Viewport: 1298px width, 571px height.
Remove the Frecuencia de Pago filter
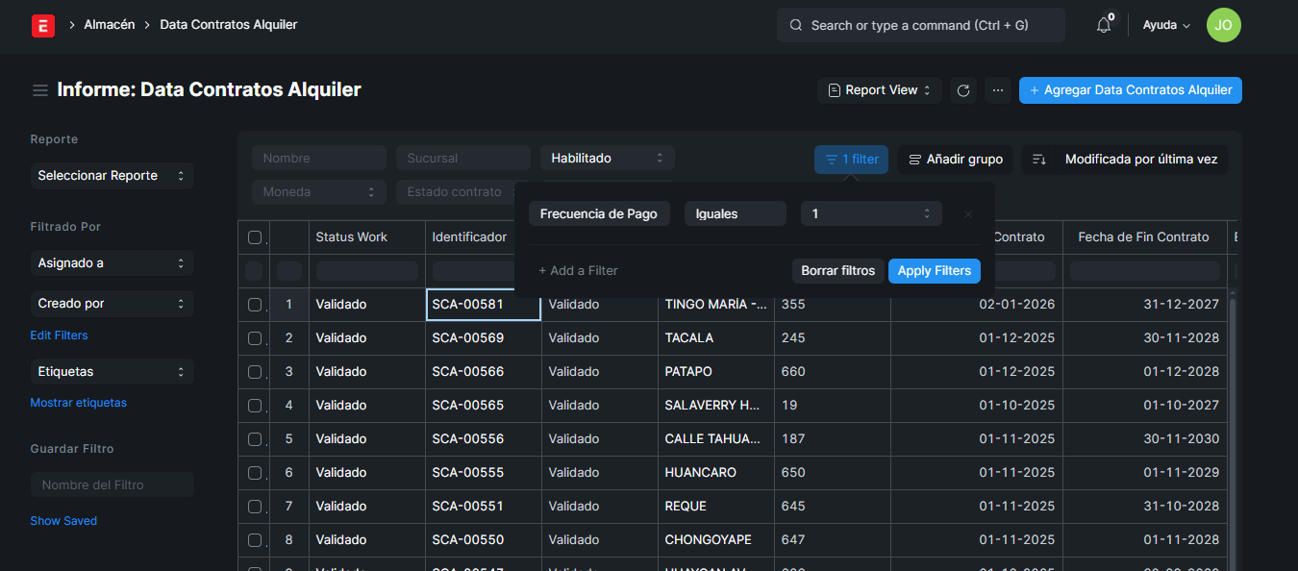(968, 214)
